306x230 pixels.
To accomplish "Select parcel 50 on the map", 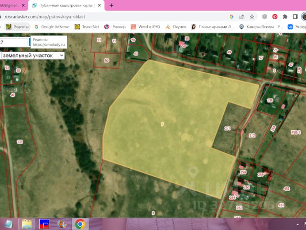I will [x=107, y=60].
